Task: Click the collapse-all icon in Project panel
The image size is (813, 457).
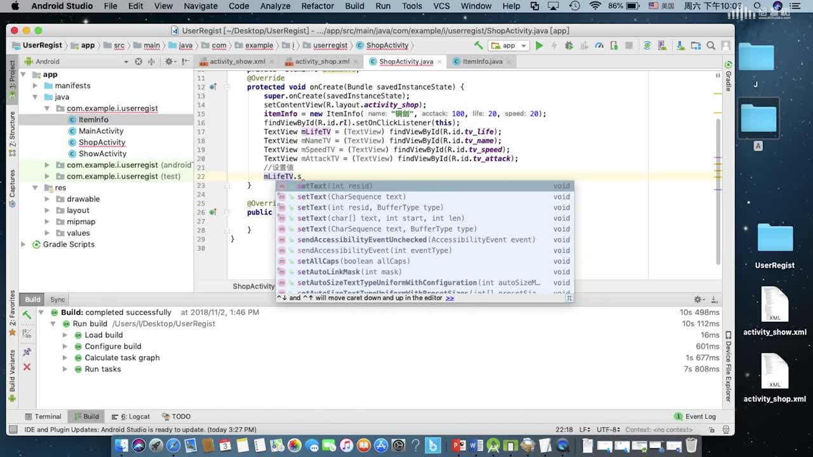Action: [151, 62]
